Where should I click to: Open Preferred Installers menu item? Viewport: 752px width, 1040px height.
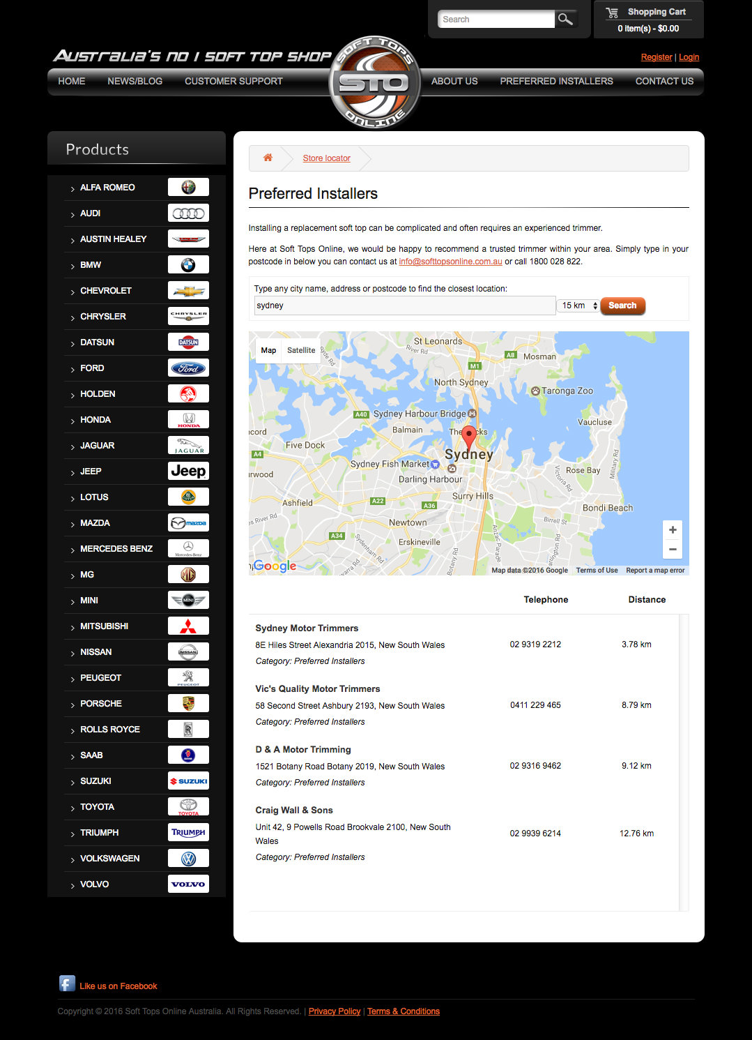[556, 81]
